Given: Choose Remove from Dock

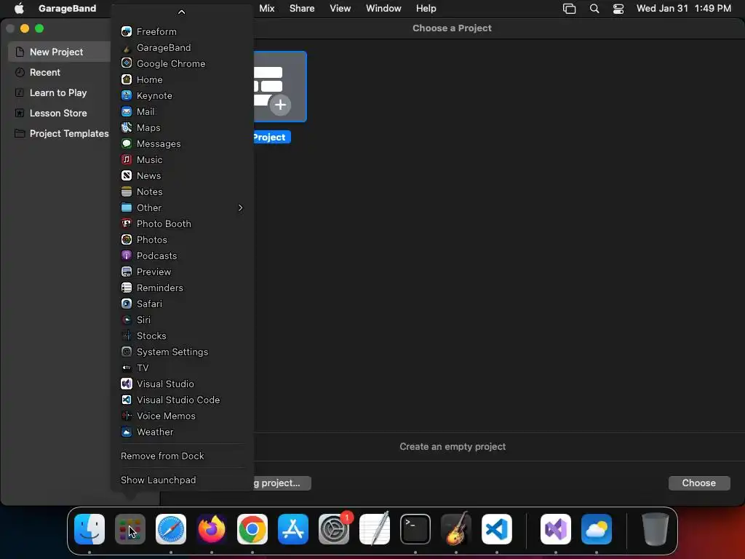Looking at the screenshot, I should (x=182, y=456).
